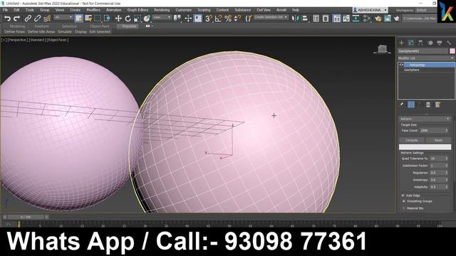Toggle visibility eye of Retopology modifier
Image resolution: width=456 pixels, height=256 pixels.
(x=401, y=65)
